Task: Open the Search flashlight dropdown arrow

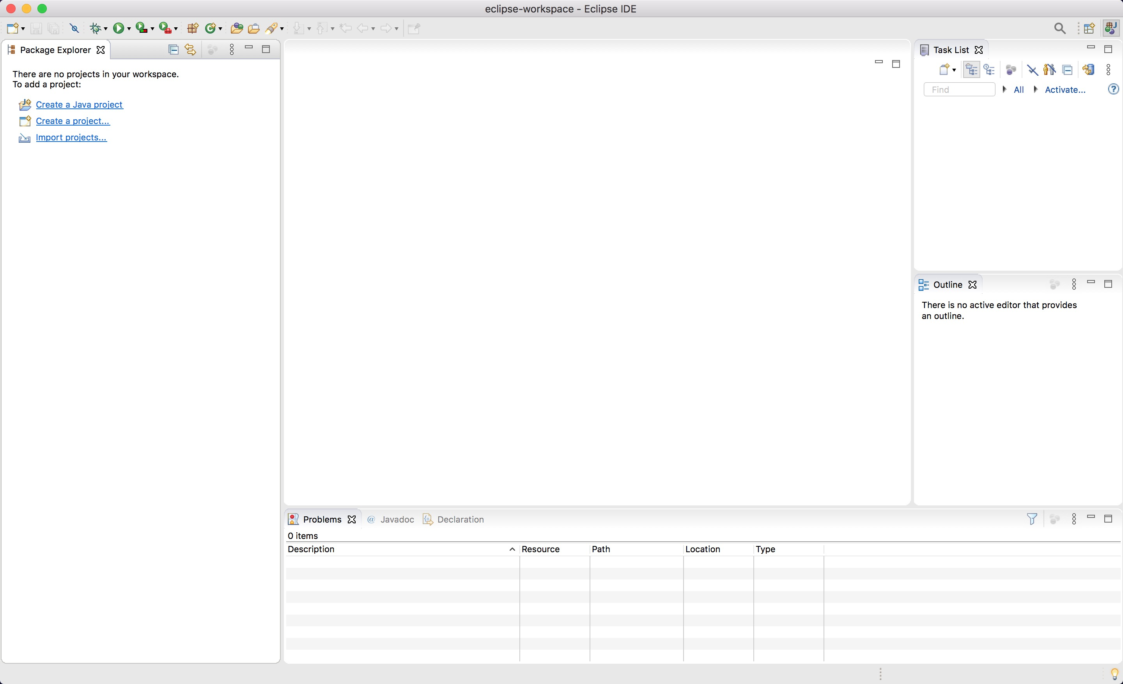Action: (x=282, y=29)
